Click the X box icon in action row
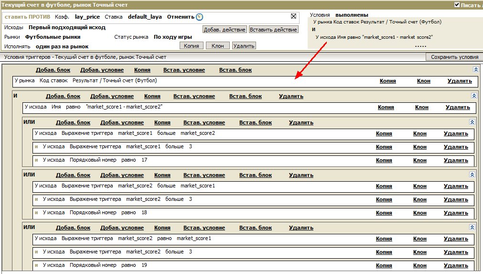 click(x=293, y=16)
